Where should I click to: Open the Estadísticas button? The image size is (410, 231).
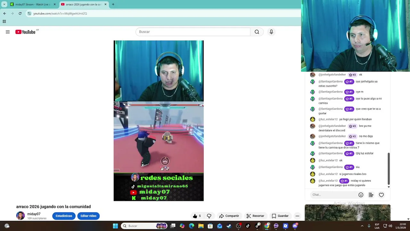click(x=64, y=216)
